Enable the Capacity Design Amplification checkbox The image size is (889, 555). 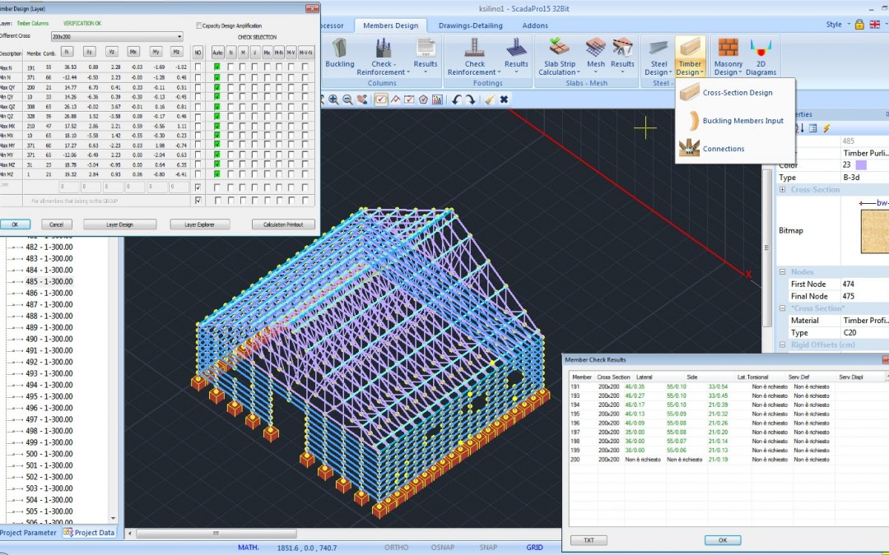click(x=198, y=25)
